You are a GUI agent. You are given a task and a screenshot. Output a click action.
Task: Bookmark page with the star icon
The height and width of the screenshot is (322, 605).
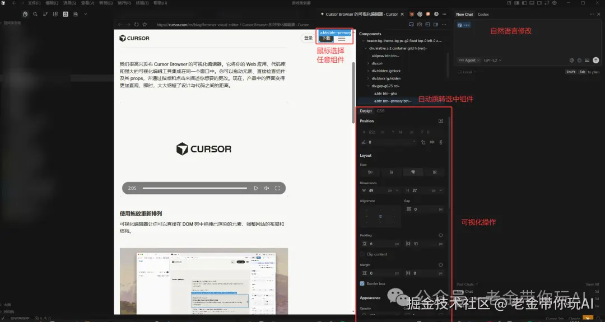145,24
